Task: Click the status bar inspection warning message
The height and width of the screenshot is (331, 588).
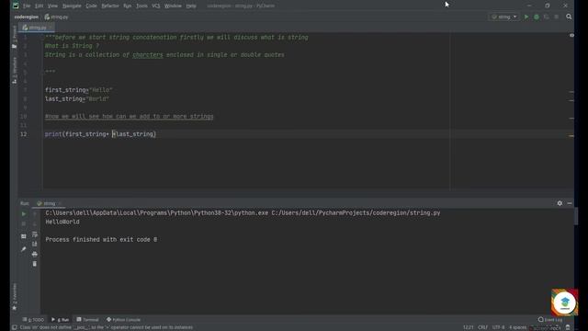Action: [x=107, y=327]
